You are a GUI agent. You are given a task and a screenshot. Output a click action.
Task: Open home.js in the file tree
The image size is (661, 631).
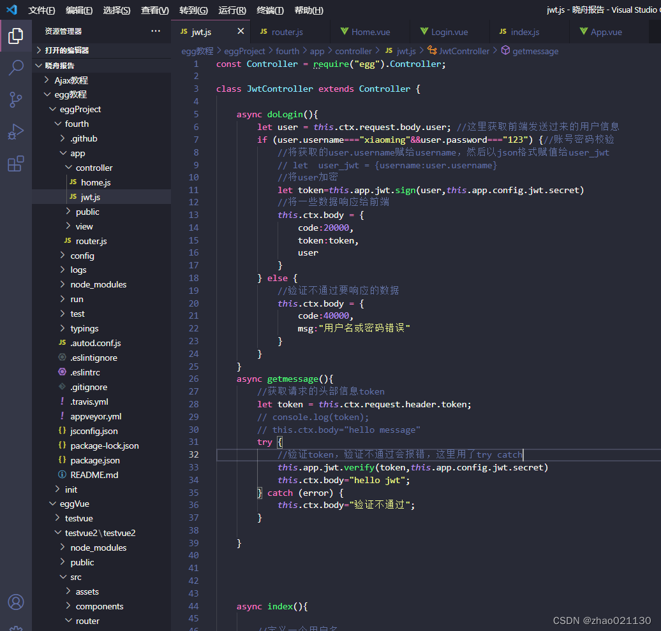pos(96,182)
